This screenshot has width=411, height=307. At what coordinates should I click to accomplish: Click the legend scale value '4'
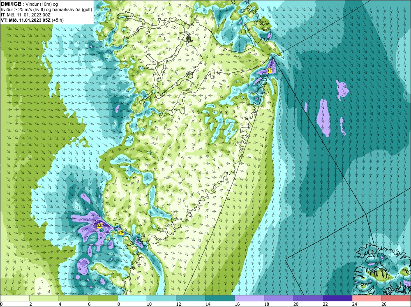[x=60, y=304]
